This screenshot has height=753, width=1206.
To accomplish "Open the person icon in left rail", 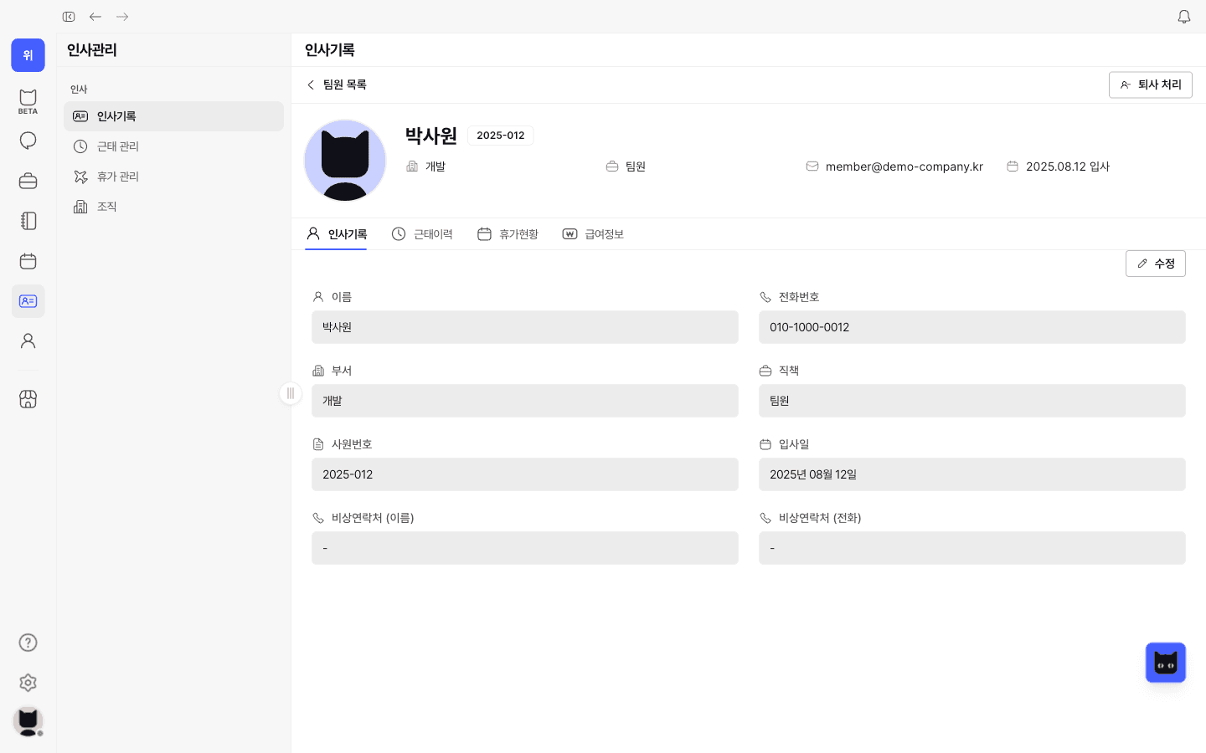I will [x=28, y=341].
